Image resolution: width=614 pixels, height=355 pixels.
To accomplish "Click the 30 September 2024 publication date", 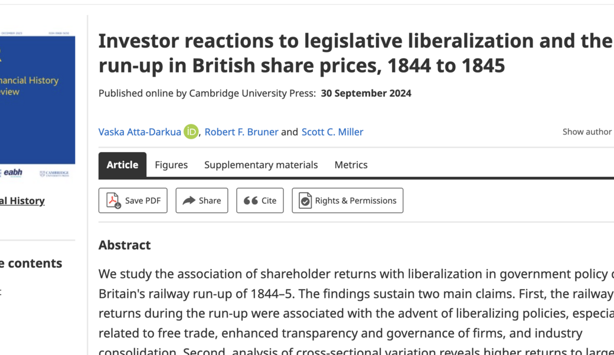I will click(366, 93).
